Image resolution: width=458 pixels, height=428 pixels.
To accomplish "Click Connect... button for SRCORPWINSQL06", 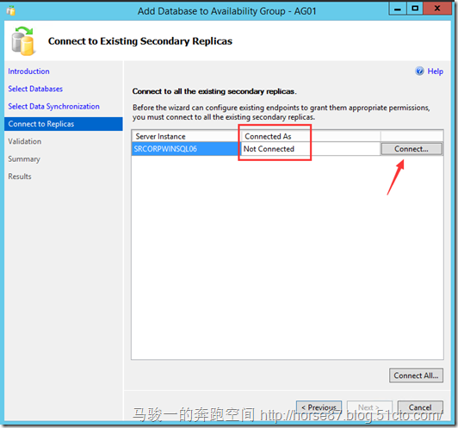I will tap(412, 149).
